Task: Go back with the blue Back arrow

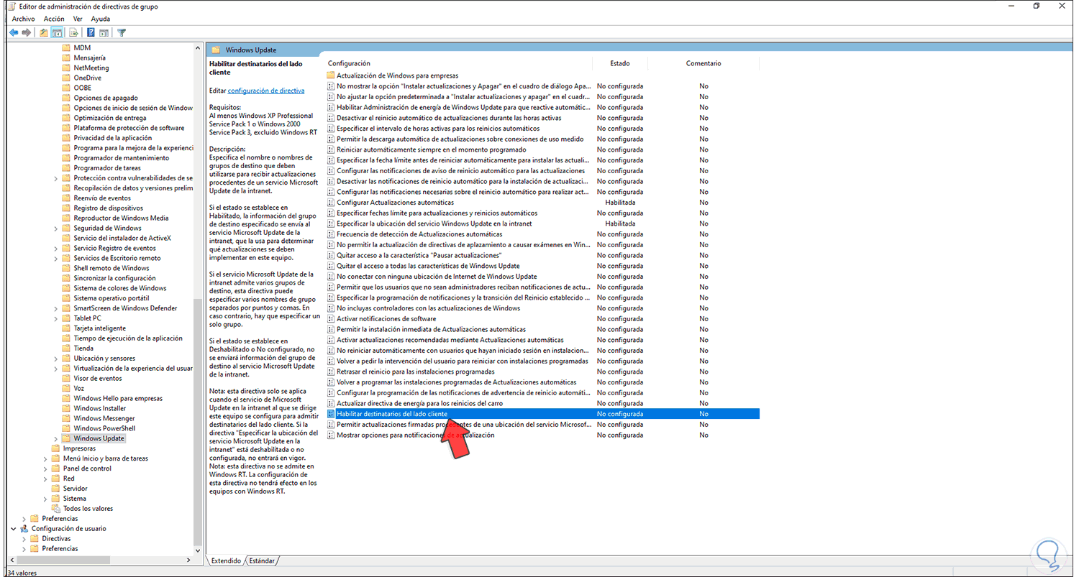Action: tap(14, 32)
